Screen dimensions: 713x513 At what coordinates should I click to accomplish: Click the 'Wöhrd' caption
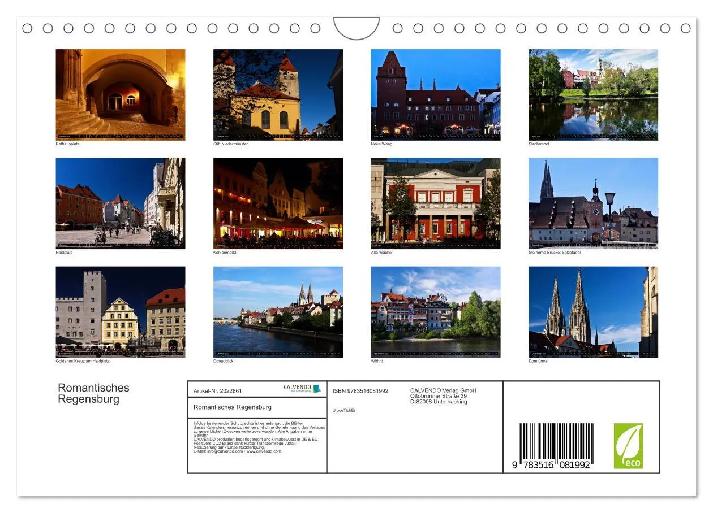click(377, 361)
